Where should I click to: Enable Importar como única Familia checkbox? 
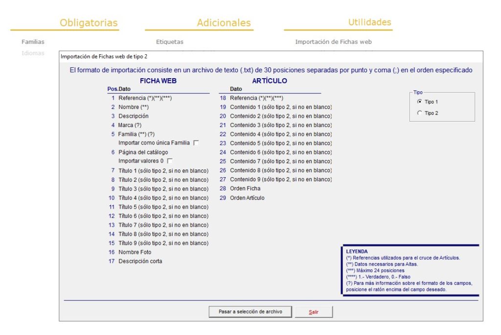pos(196,143)
